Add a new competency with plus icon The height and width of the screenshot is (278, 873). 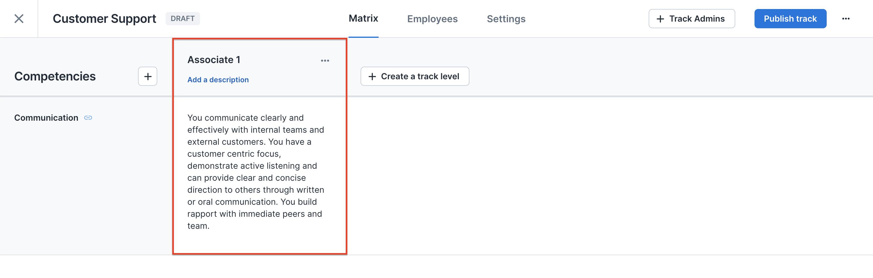tap(148, 77)
